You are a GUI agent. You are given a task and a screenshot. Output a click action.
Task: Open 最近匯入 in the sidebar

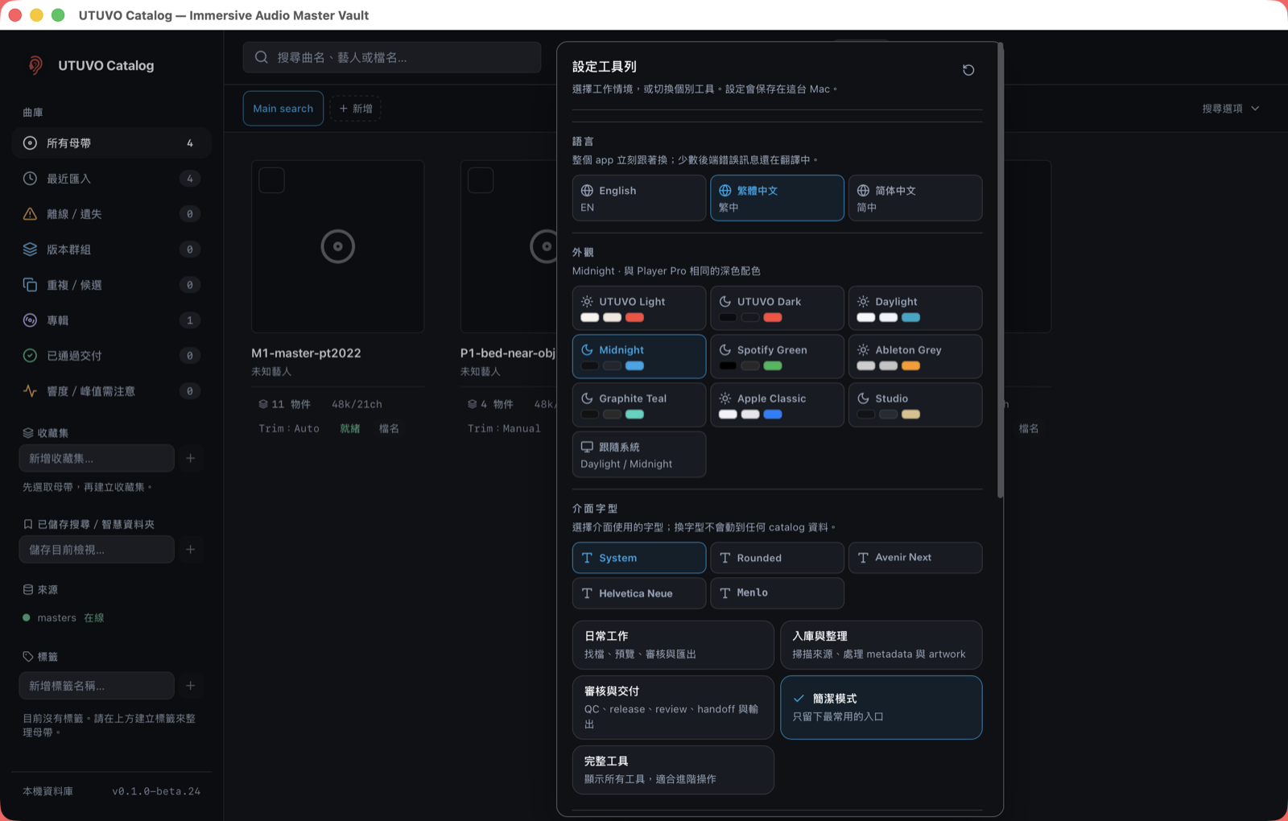tap(112, 179)
